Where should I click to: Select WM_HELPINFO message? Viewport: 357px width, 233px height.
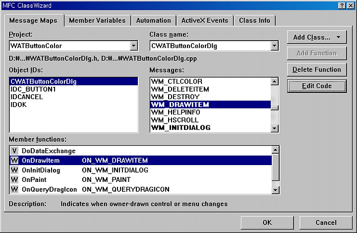tap(211, 112)
